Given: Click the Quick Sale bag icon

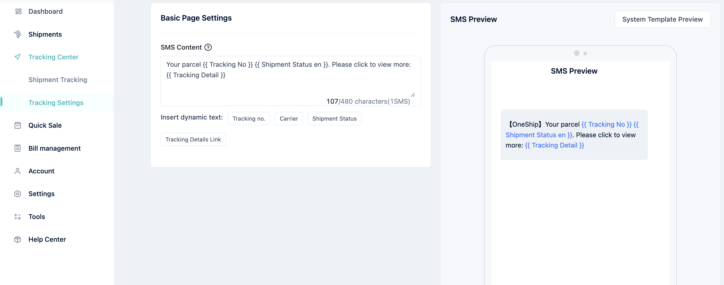Looking at the screenshot, I should (x=17, y=125).
